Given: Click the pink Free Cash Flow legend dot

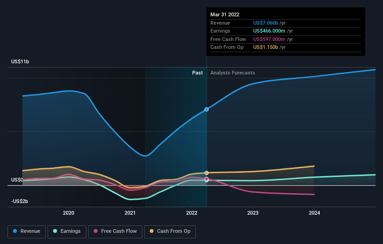Looking at the screenshot, I should (96, 231).
